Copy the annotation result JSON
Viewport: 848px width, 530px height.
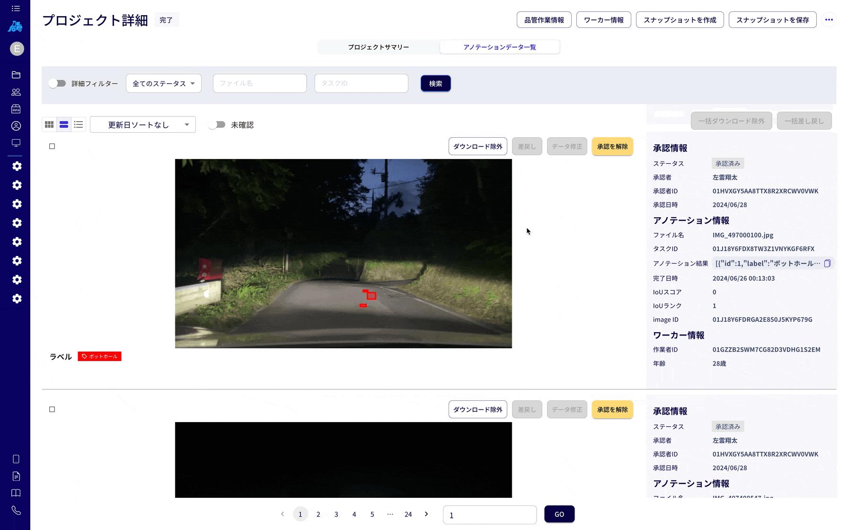[x=827, y=264]
